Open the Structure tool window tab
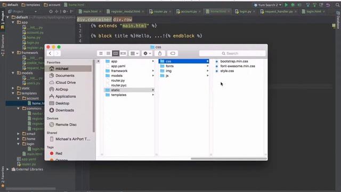 [x=3, y=45]
